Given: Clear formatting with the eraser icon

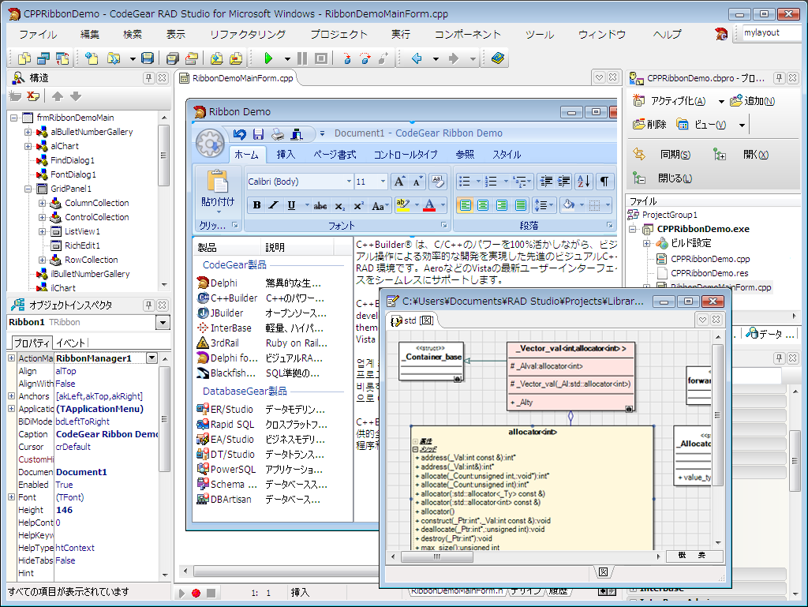Looking at the screenshot, I should pyautogui.click(x=437, y=182).
